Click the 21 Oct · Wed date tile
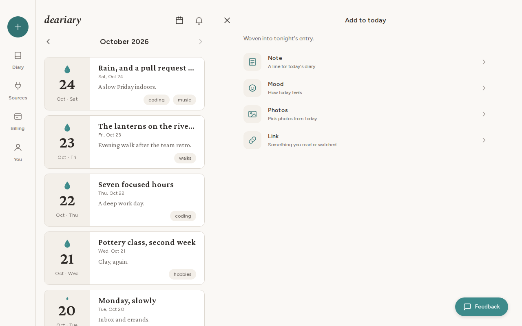 [x=67, y=258]
